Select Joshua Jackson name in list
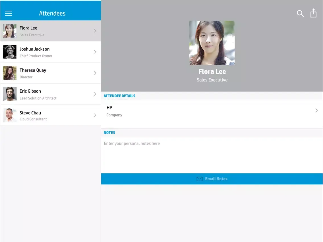This screenshot has width=323, height=242. coord(35,49)
